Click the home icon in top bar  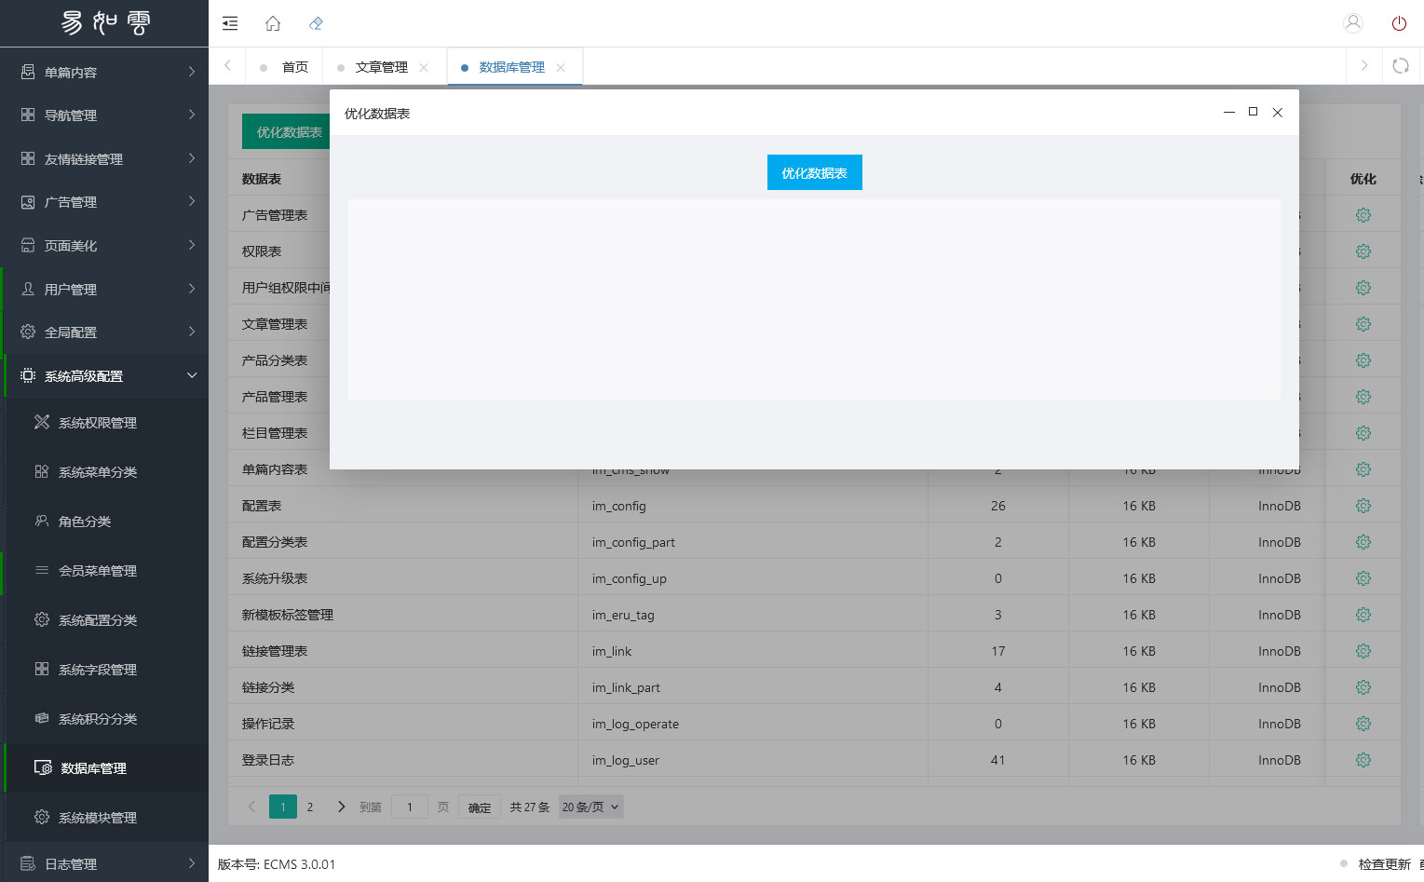coord(273,23)
